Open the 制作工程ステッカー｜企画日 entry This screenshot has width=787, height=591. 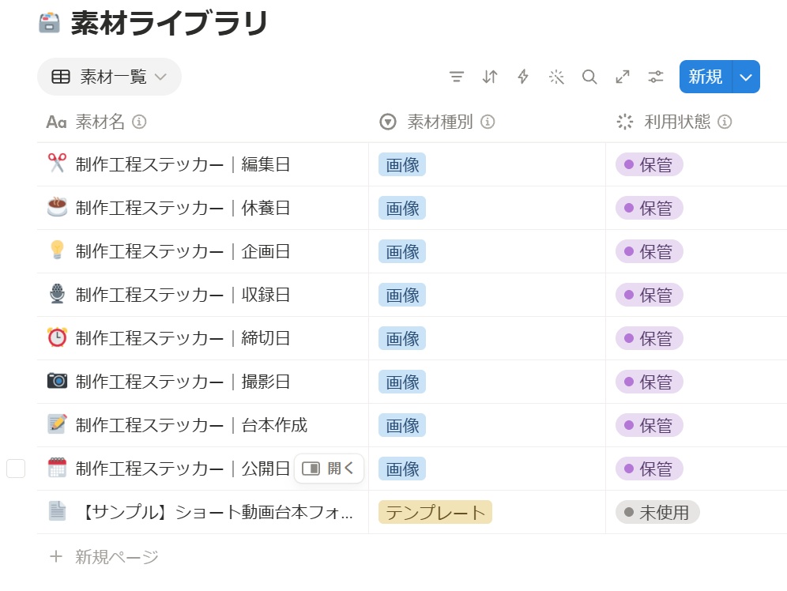coord(183,251)
